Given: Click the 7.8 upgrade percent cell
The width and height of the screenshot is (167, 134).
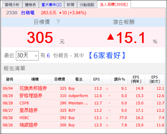Looking at the screenshot, I should (x=124, y=125).
